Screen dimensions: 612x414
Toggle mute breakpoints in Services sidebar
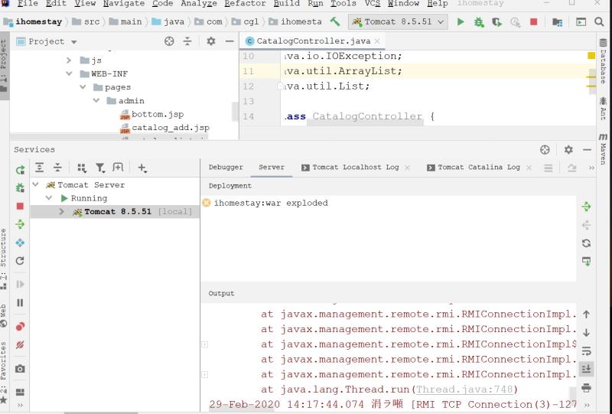click(x=20, y=345)
